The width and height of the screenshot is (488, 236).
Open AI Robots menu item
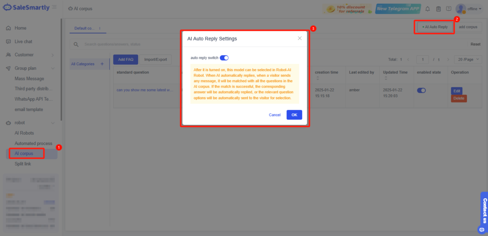(24, 133)
